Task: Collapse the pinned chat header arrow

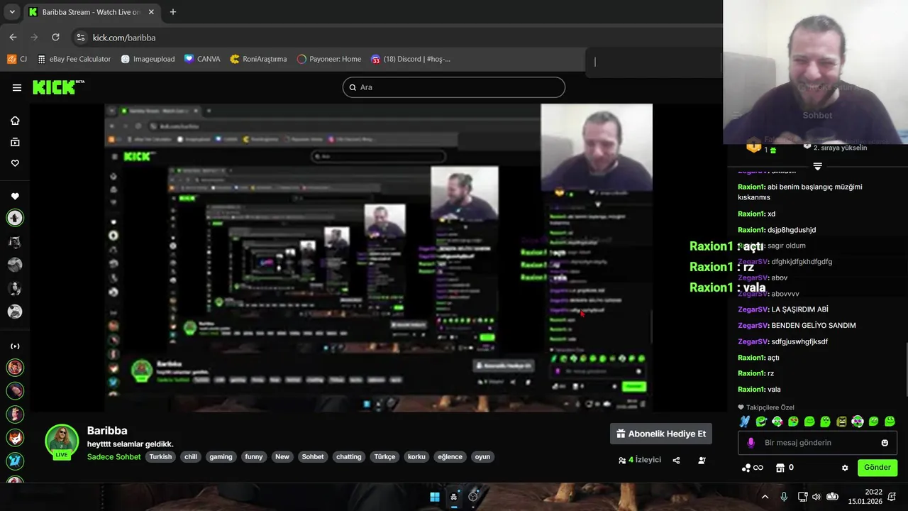Action: [817, 166]
